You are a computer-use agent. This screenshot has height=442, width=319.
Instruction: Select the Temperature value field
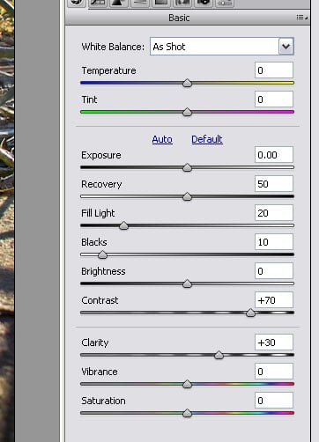(274, 70)
